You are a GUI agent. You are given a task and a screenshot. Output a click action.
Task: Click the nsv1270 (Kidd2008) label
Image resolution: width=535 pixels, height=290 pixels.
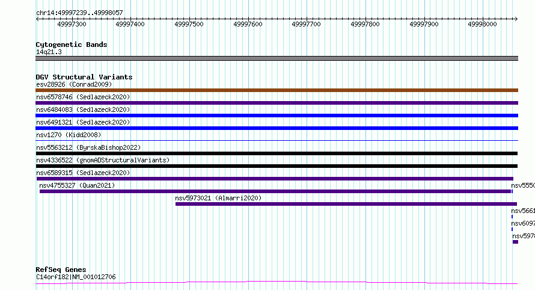[69, 135]
